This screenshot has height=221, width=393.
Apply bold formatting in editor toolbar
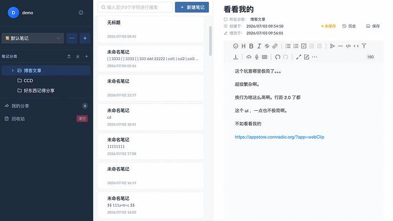pyautogui.click(x=251, y=46)
